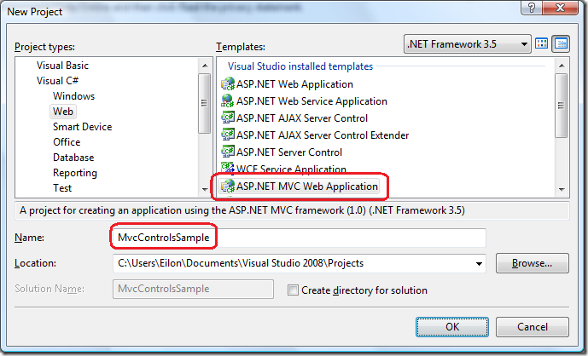This screenshot has height=356, width=588.
Task: Click Project types scrollbar up arrow
Action: 204,66
